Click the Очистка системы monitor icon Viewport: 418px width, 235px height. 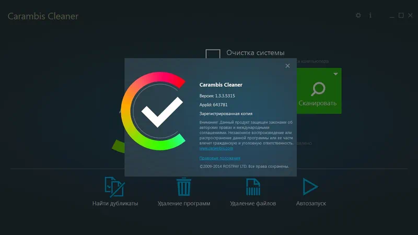[x=213, y=54]
